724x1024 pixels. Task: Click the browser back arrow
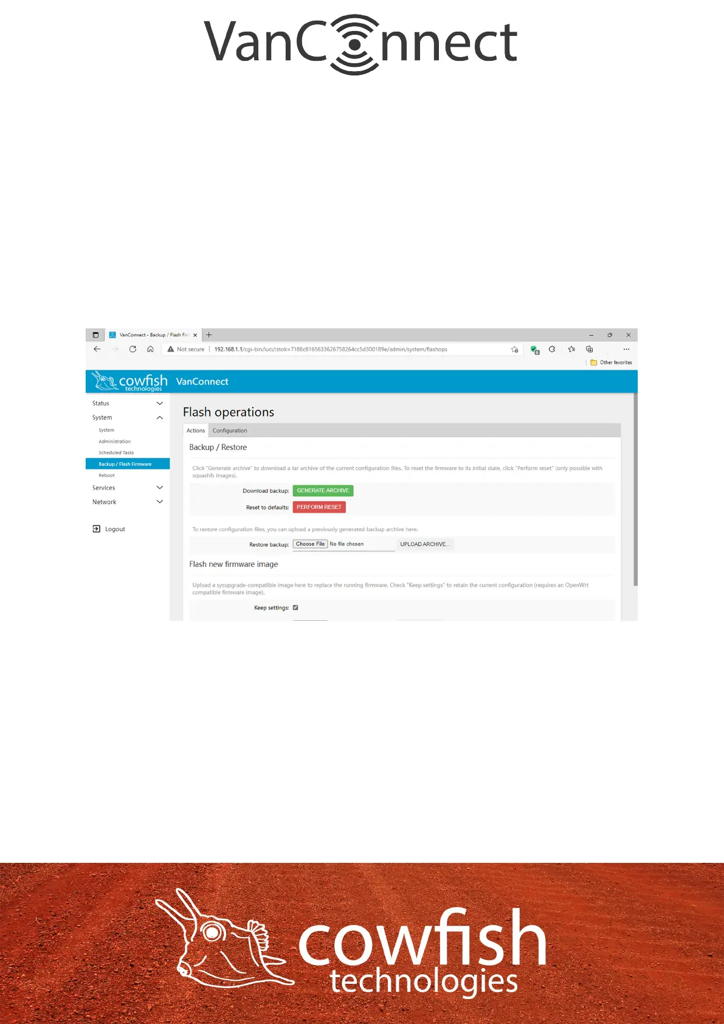coord(97,349)
